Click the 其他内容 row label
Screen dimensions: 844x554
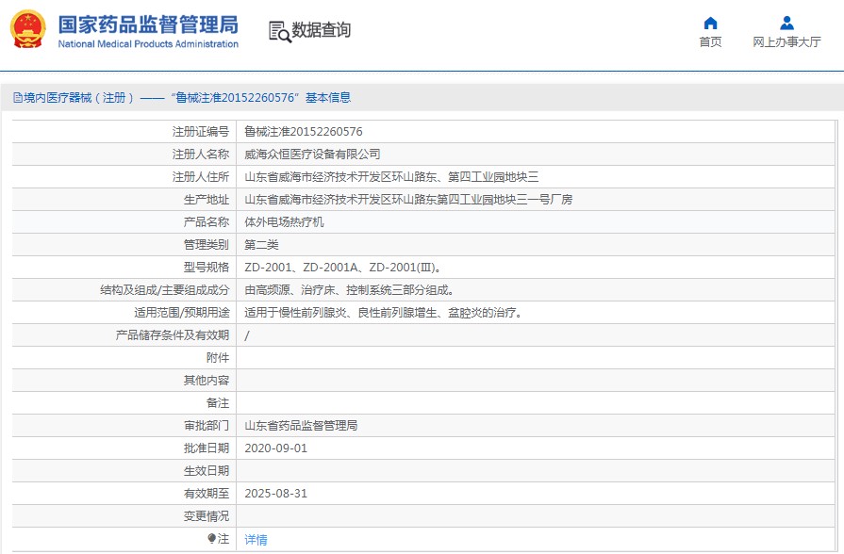tap(207, 381)
